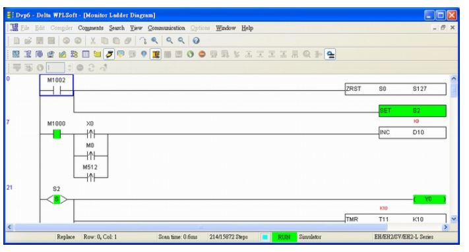Viewport: 469px width, 252px height.
Task: Open the grayed Options menu
Action: tap(200, 28)
